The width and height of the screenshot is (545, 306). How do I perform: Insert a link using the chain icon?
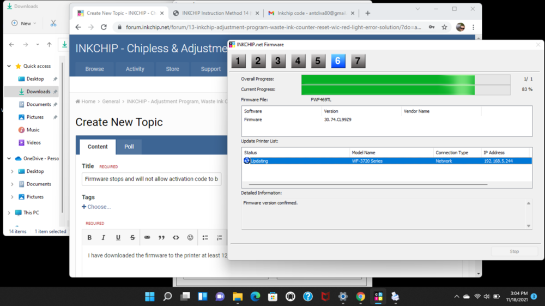[x=147, y=238]
